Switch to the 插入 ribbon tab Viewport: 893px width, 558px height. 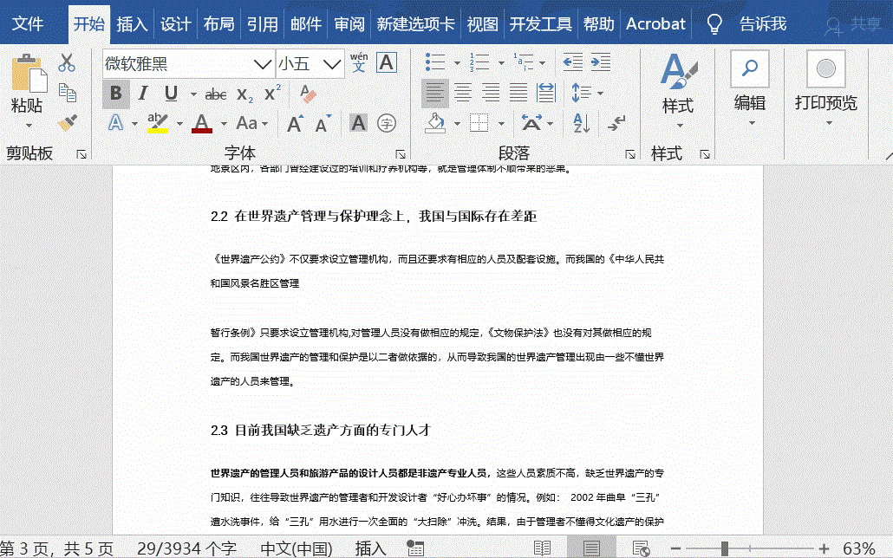tap(132, 23)
